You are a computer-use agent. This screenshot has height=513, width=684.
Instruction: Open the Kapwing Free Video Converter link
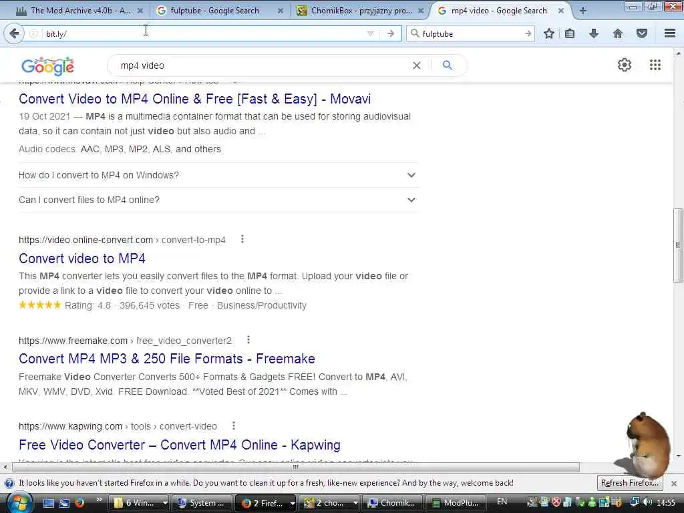click(179, 445)
